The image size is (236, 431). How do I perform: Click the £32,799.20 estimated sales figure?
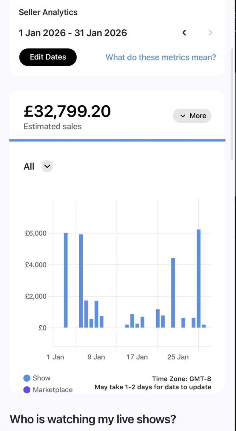[67, 111]
